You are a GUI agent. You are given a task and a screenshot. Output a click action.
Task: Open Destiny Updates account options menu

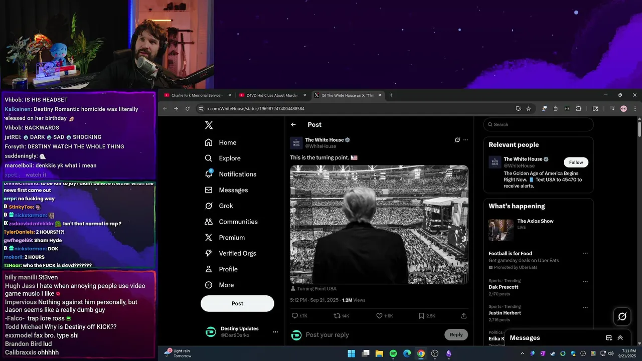(x=275, y=331)
